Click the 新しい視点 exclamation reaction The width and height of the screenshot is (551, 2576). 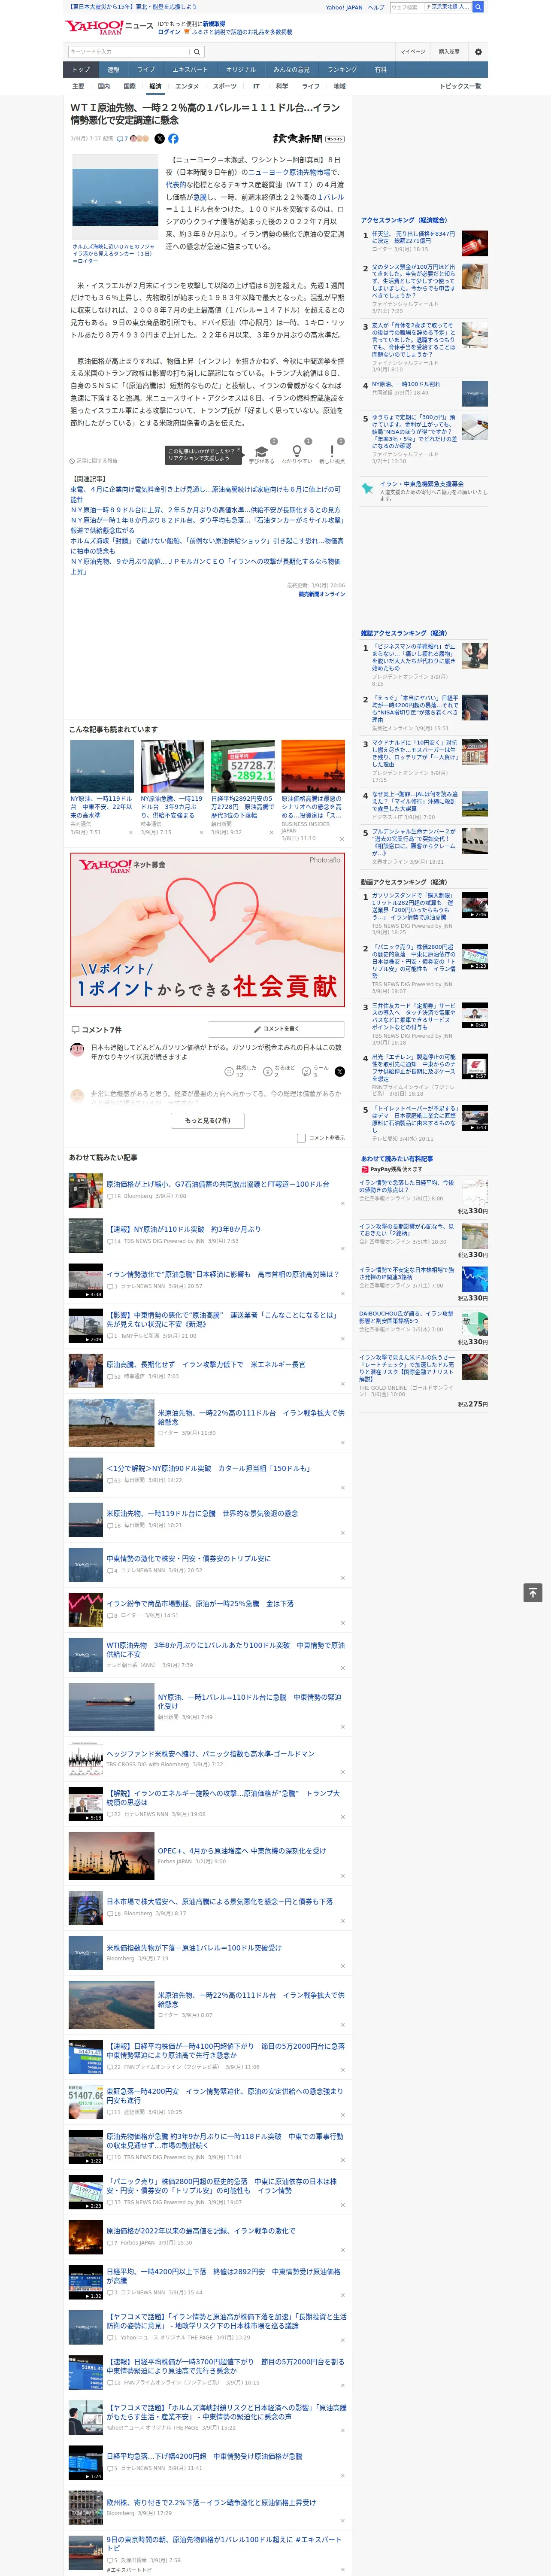pos(332,453)
